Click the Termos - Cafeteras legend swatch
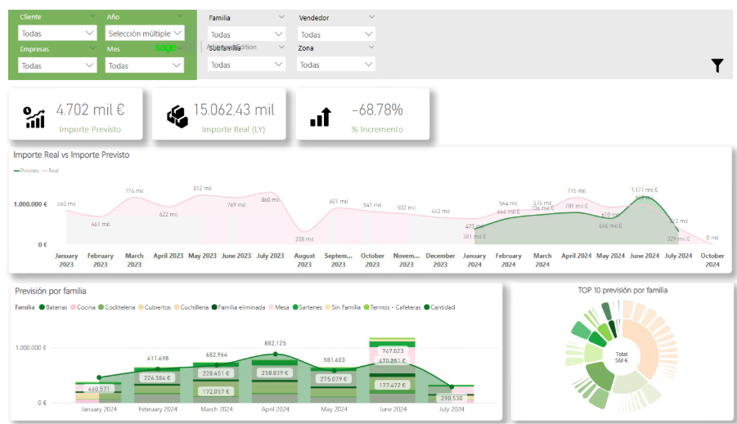 pos(366,307)
